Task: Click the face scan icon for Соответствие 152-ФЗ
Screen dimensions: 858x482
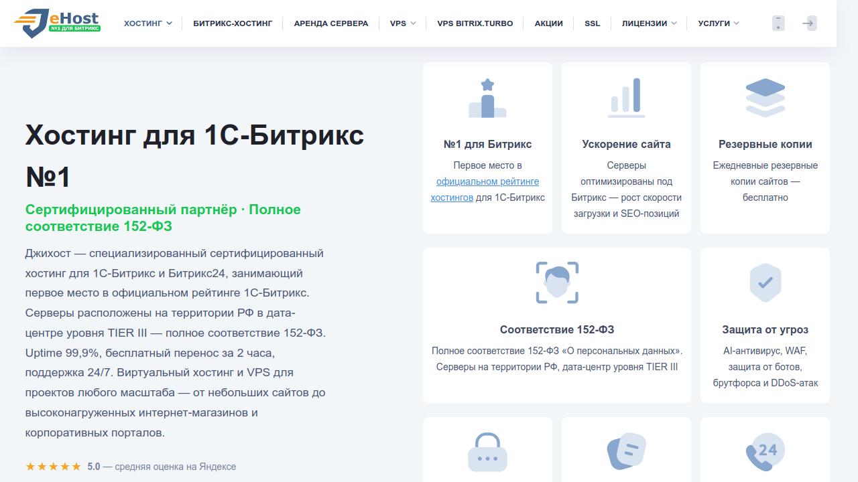Action: click(557, 283)
